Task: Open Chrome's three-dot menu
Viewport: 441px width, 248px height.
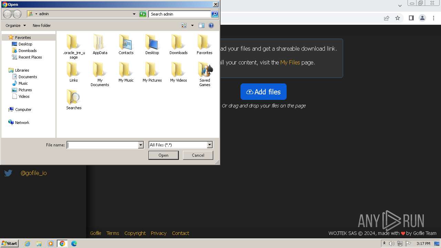Action: 434,18
